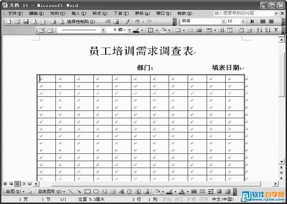Open the font name dropdown showing 宋体
The width and height of the screenshot is (287, 204).
coord(223,21)
